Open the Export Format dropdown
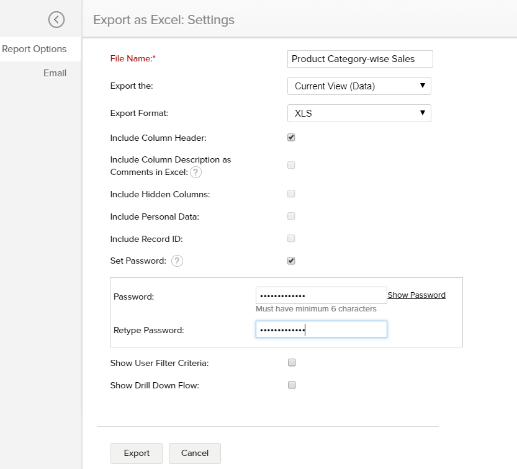The image size is (517, 469). point(359,113)
